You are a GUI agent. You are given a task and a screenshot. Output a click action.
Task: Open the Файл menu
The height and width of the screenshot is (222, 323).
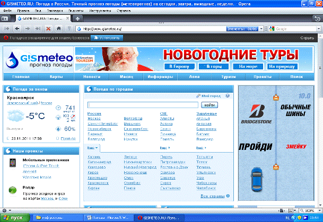pos(7,11)
